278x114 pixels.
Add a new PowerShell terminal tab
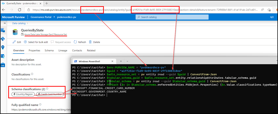(x=121, y=61)
